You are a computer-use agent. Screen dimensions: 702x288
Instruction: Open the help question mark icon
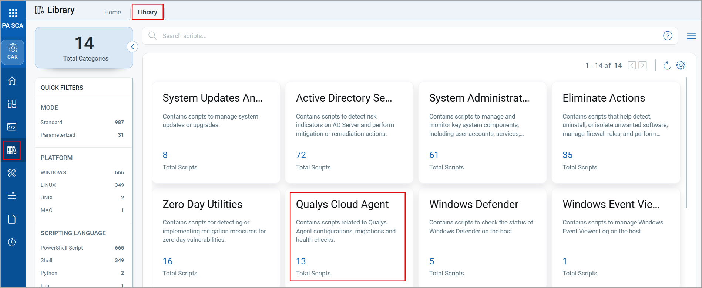668,36
